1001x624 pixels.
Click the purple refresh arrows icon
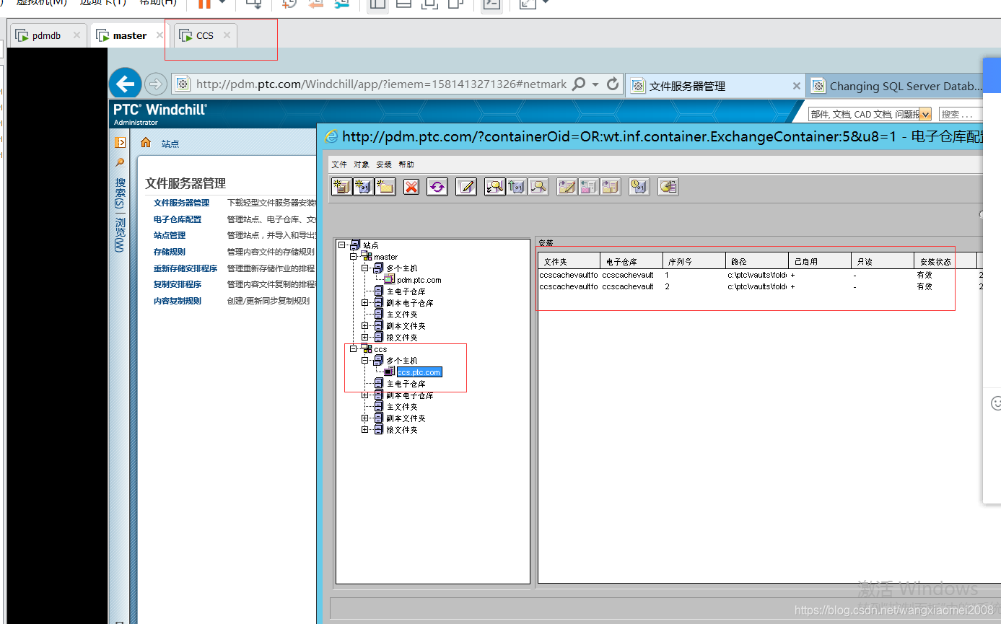pos(437,187)
